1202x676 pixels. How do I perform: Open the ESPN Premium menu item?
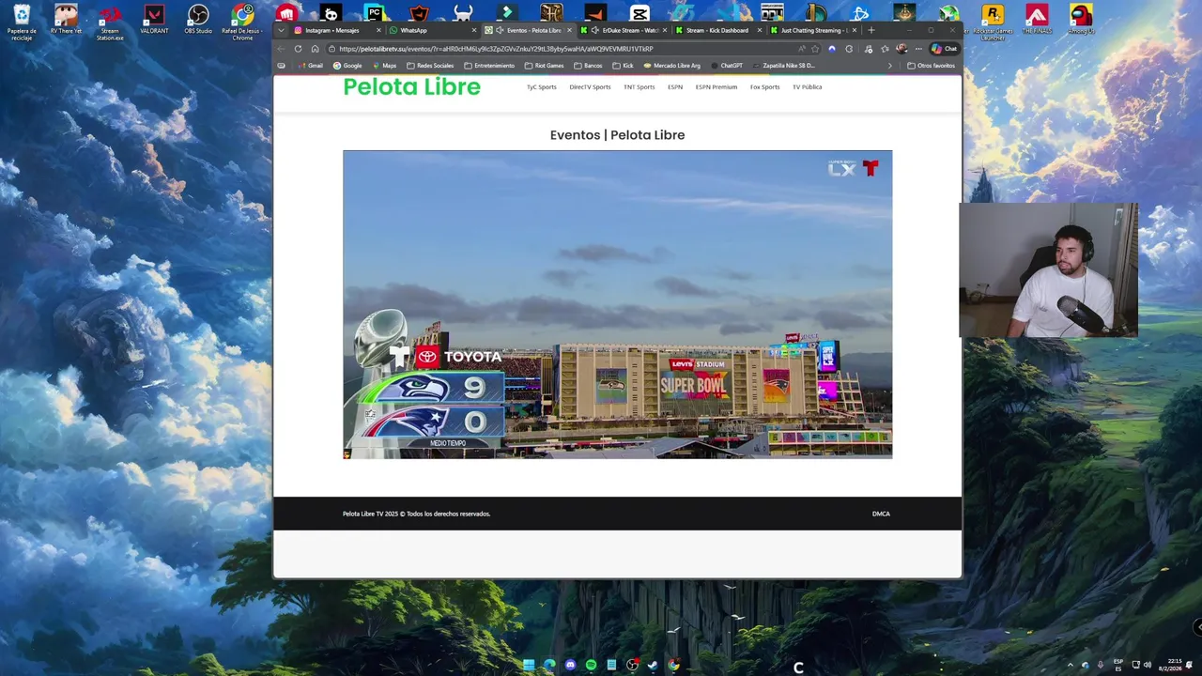pos(717,87)
